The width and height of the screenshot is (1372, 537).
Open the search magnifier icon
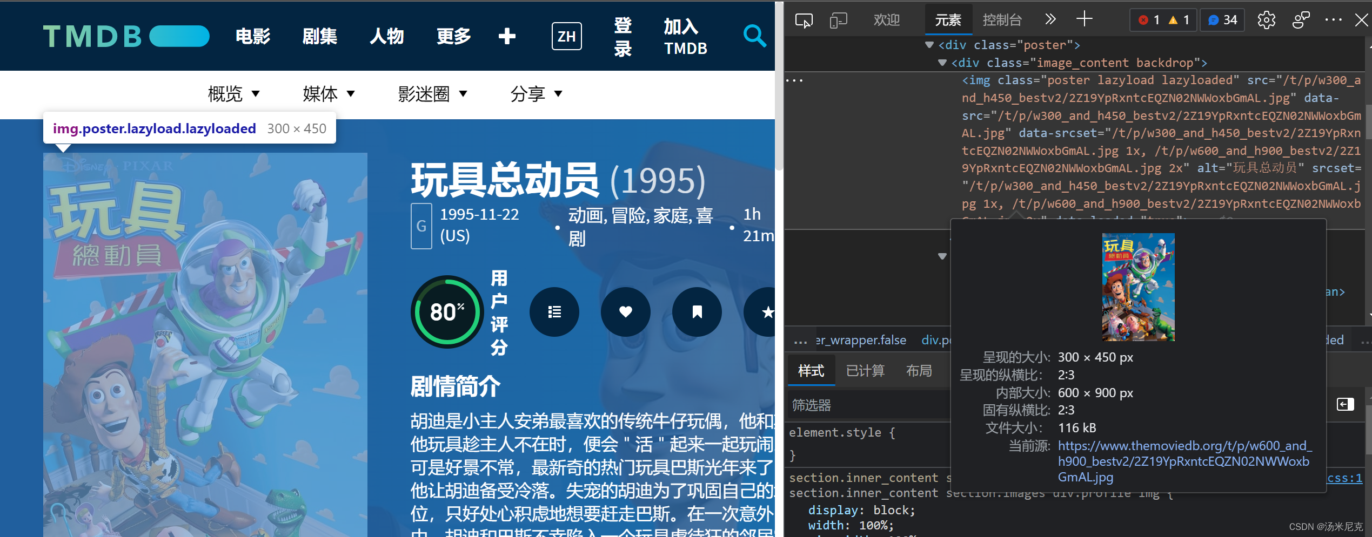point(754,36)
